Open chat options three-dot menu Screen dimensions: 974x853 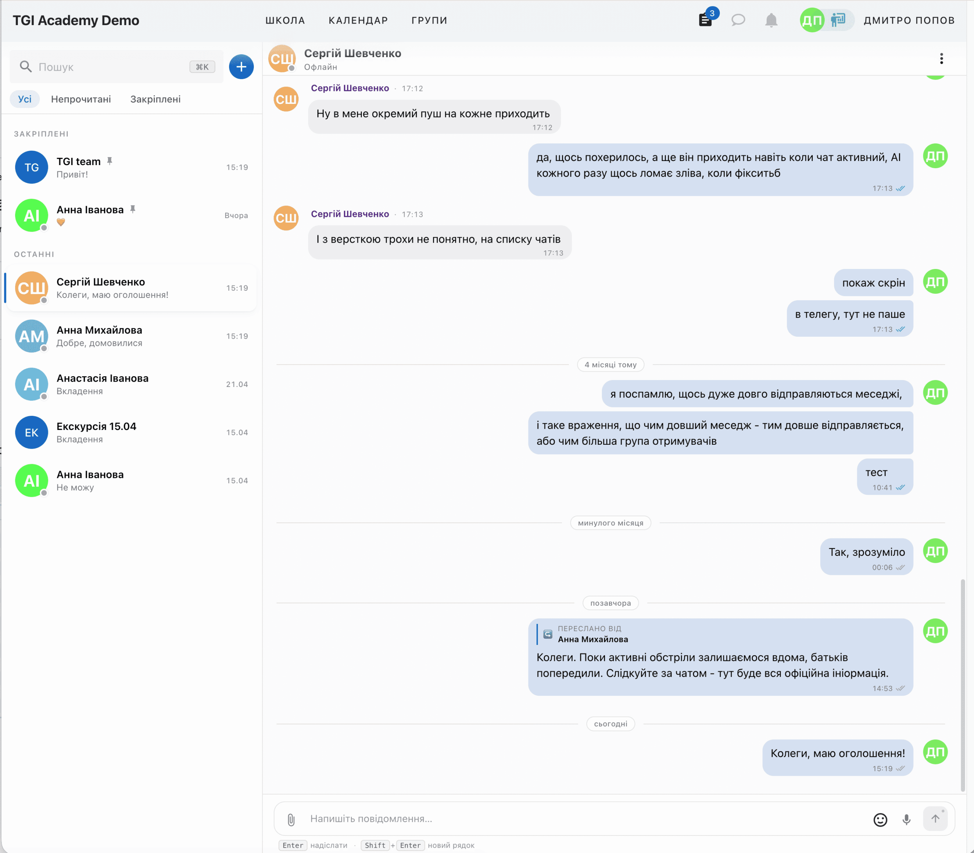[x=941, y=59]
